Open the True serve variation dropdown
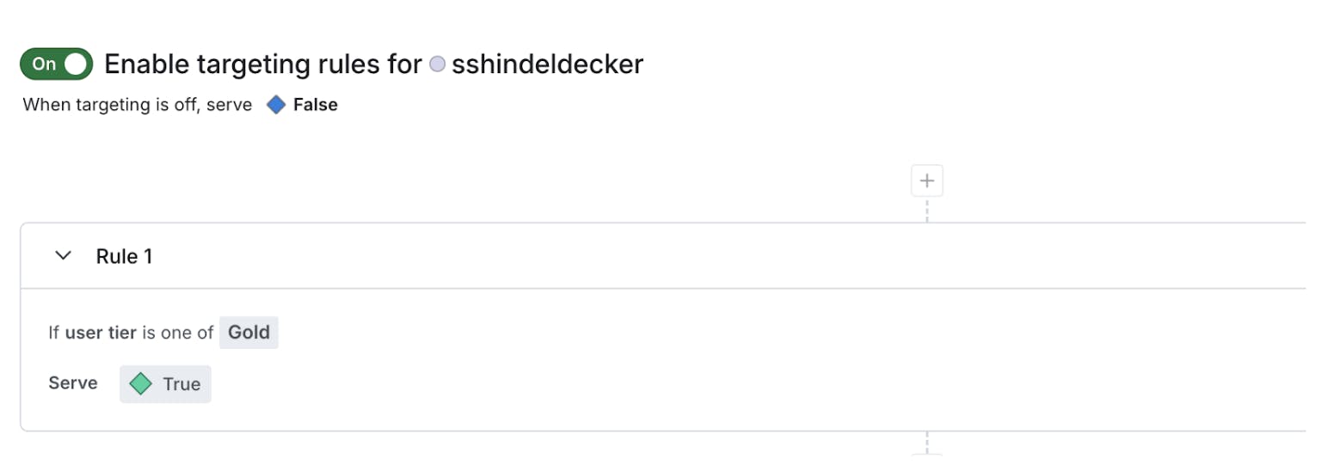Viewport: 1334px width, 471px height. pos(165,384)
